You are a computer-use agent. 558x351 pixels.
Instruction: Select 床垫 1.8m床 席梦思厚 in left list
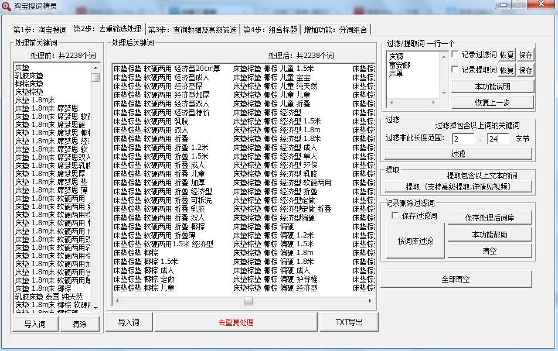click(x=50, y=174)
